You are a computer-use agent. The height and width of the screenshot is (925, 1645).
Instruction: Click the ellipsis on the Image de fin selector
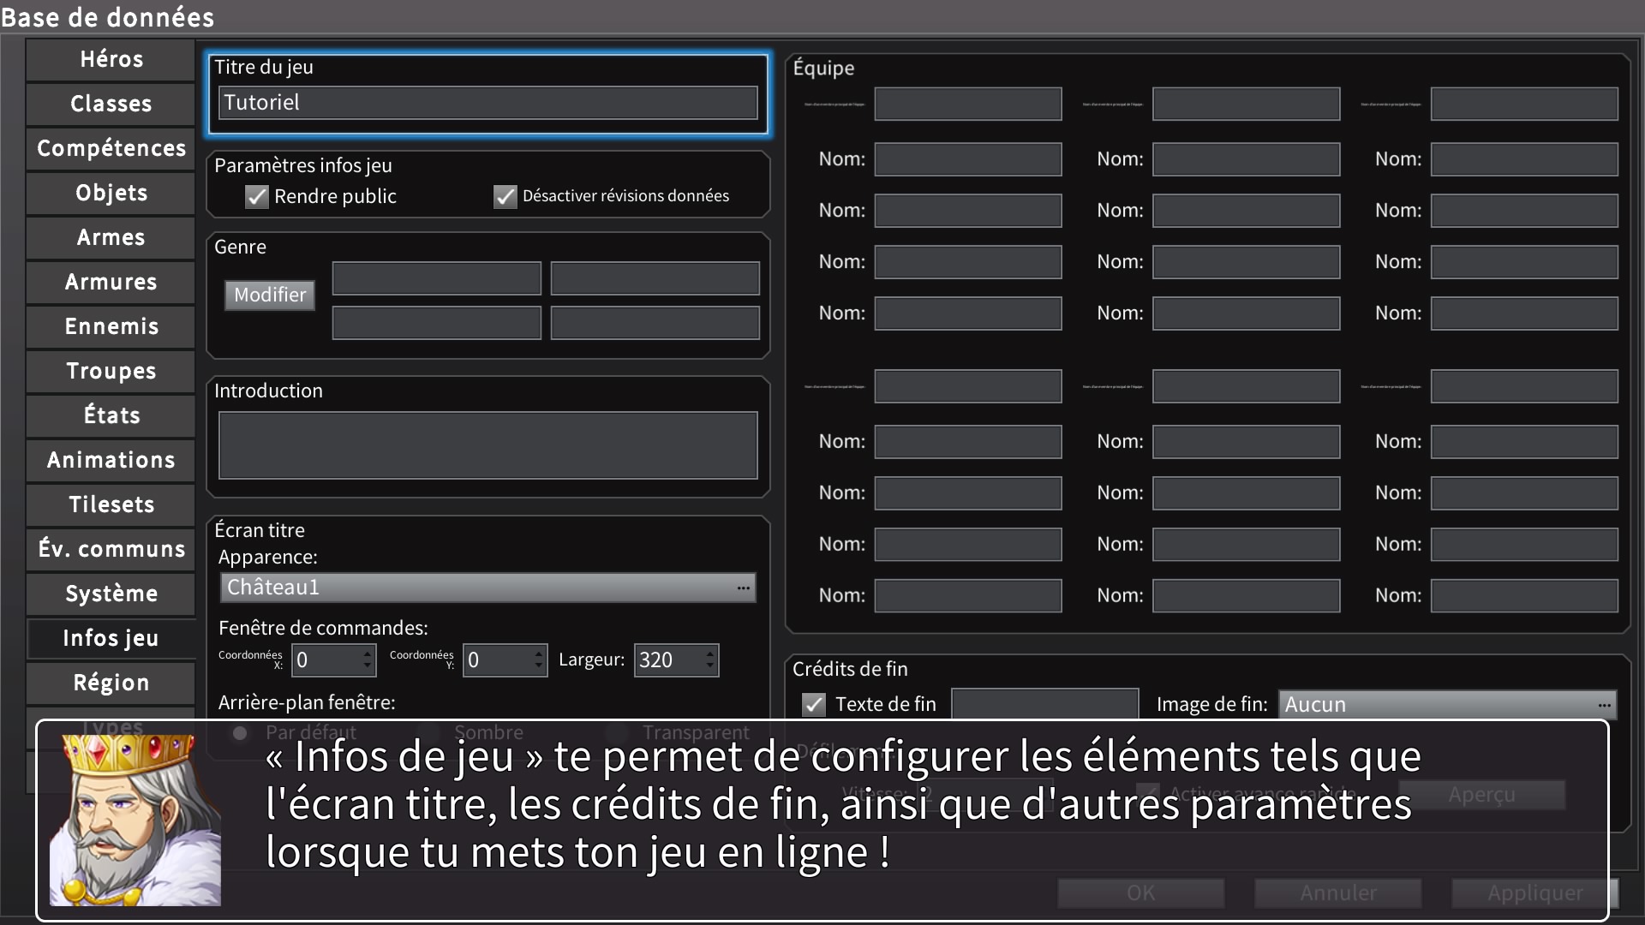click(x=1604, y=705)
